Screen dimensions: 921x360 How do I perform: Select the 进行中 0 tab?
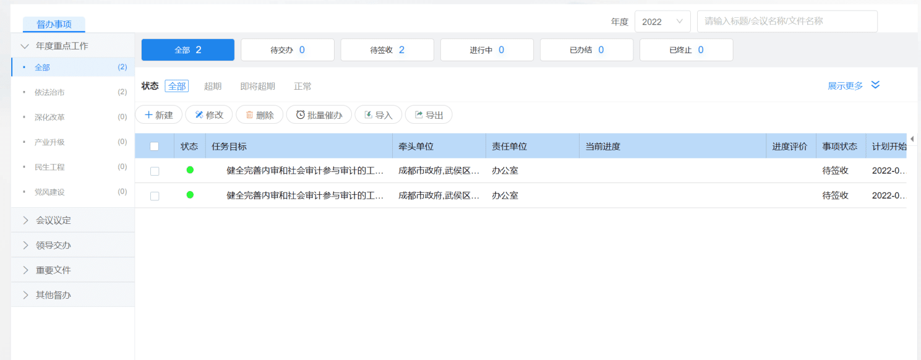[487, 50]
